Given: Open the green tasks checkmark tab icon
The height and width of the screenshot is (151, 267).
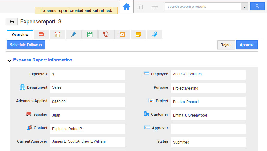Looking at the screenshot, I should [90, 34].
